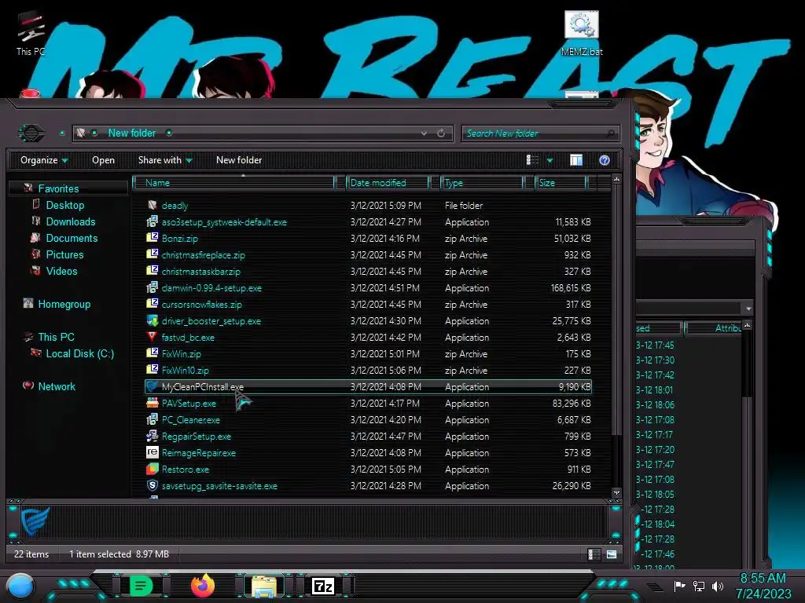Viewport: 805px width, 603px height.
Task: Select cursorsnowflakes.zip archive icon
Action: tap(152, 304)
